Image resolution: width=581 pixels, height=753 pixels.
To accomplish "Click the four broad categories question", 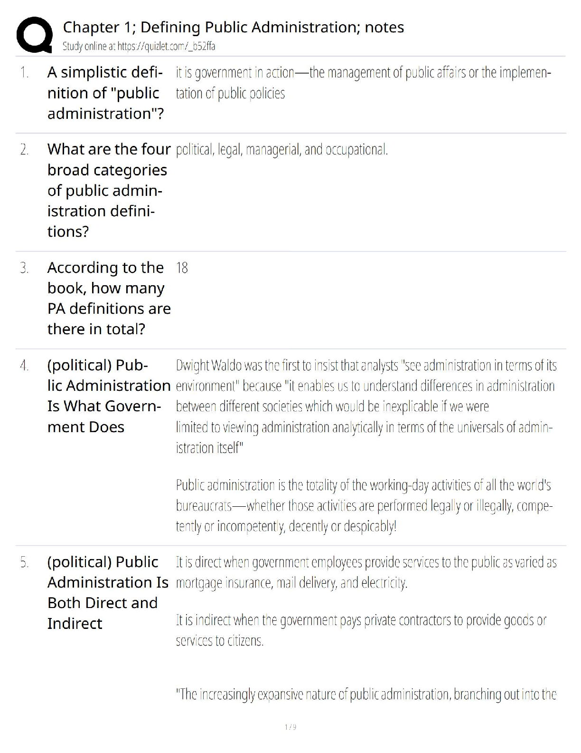I will click(x=109, y=190).
